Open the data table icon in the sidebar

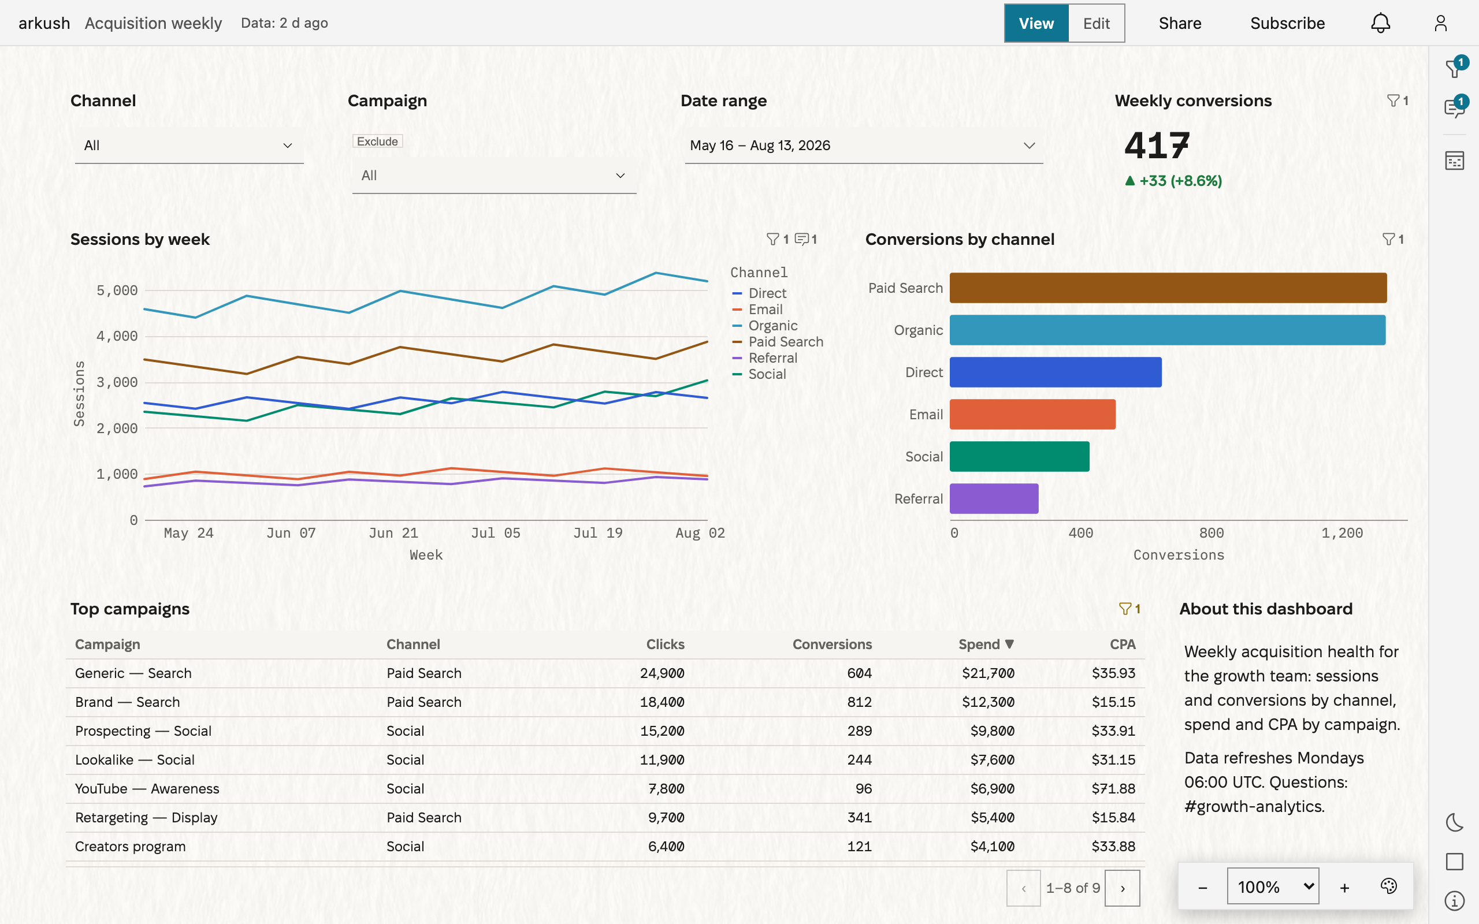click(x=1455, y=161)
